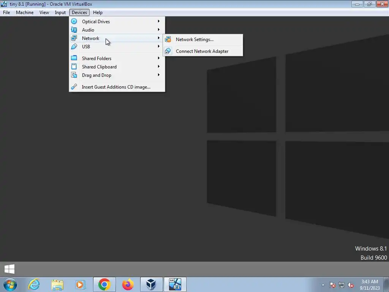Switch to VirtualBox Manager taskbar icon

(x=151, y=284)
